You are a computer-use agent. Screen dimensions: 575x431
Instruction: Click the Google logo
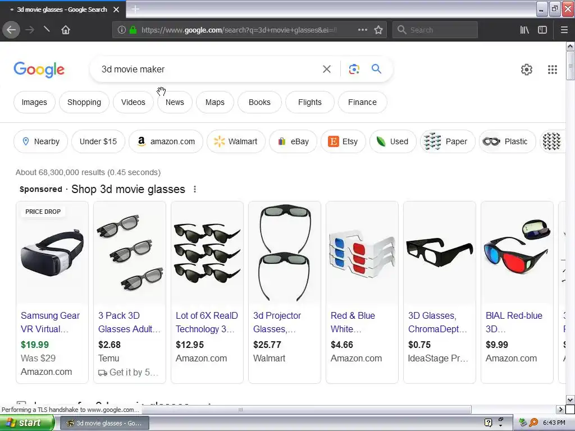[39, 70]
